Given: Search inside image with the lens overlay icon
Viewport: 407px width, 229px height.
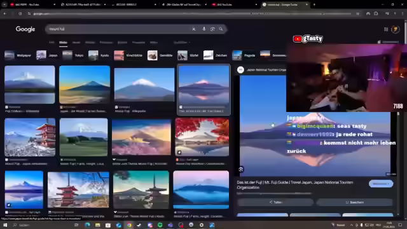Looking at the screenshot, I should click(x=241, y=170).
